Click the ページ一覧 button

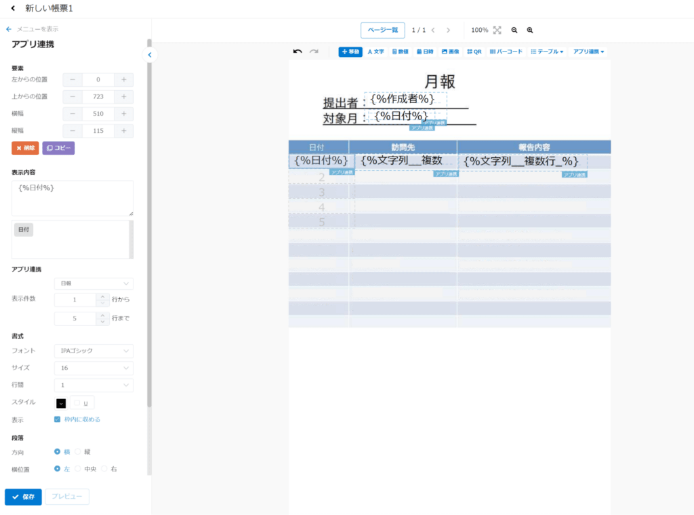click(x=382, y=30)
